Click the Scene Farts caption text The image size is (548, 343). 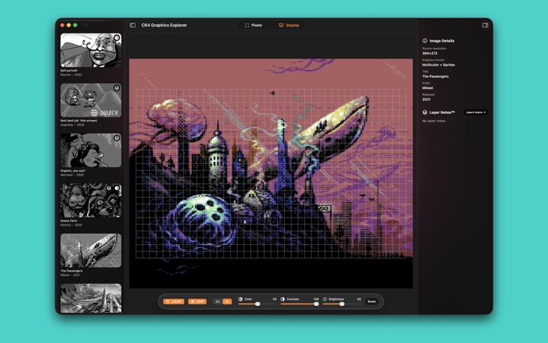68,221
